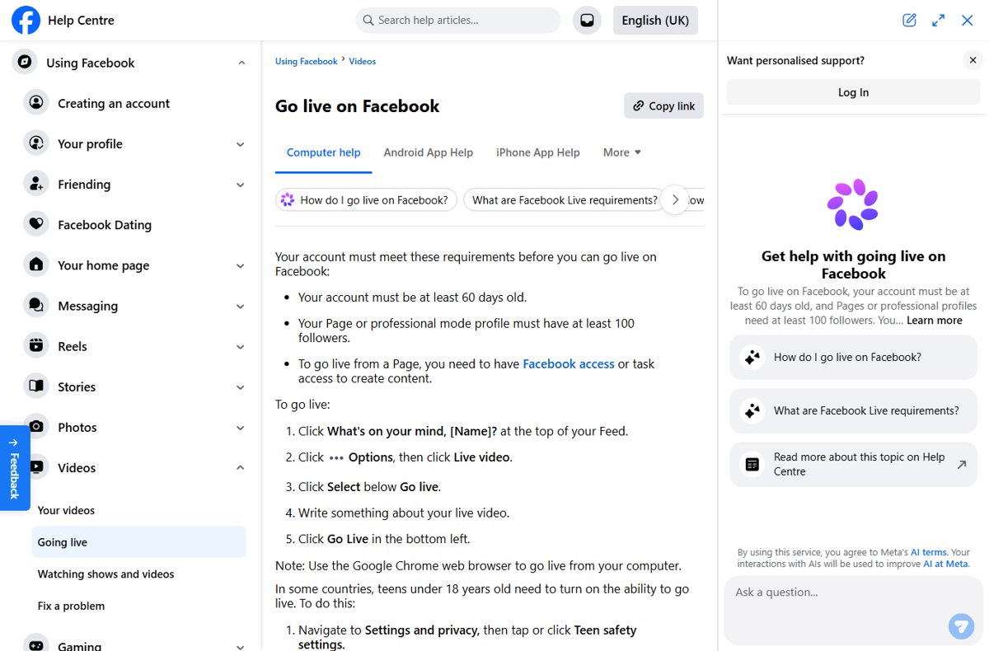Click the Reels icon in sidebar

tap(36, 346)
